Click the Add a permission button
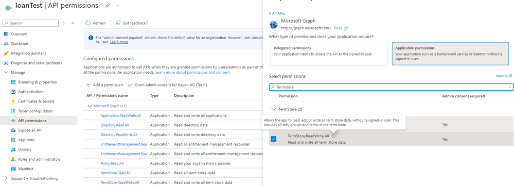This screenshot has height=186, width=514. (x=104, y=84)
